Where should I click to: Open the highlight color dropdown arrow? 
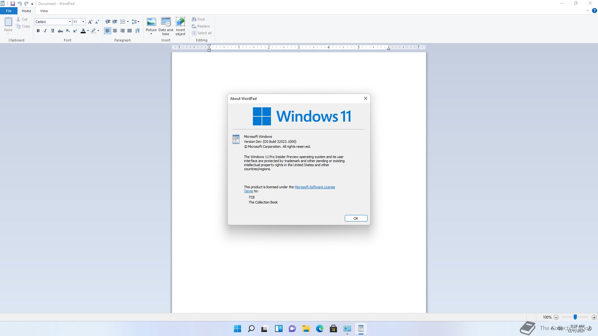click(98, 31)
